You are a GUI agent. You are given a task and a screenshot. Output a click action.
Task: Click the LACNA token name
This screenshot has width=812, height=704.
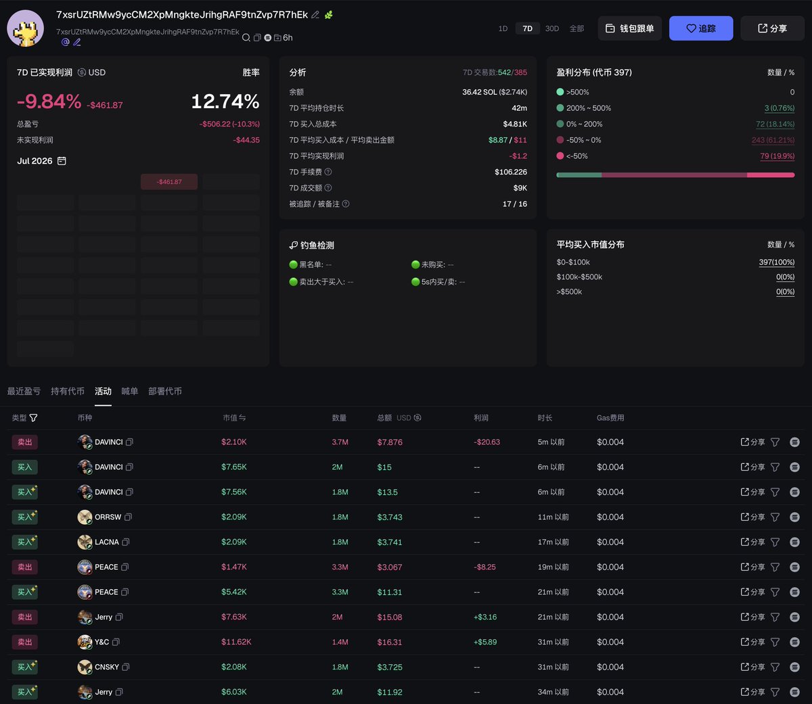(107, 542)
